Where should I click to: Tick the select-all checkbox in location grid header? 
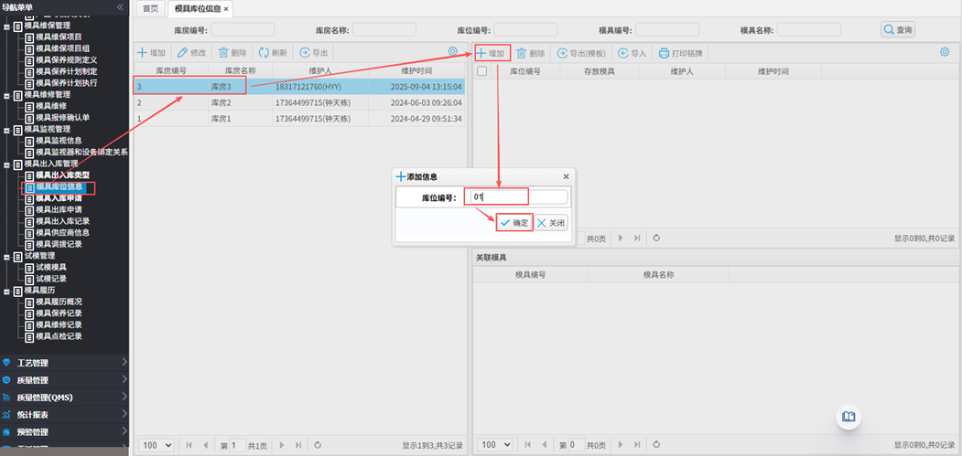point(482,70)
